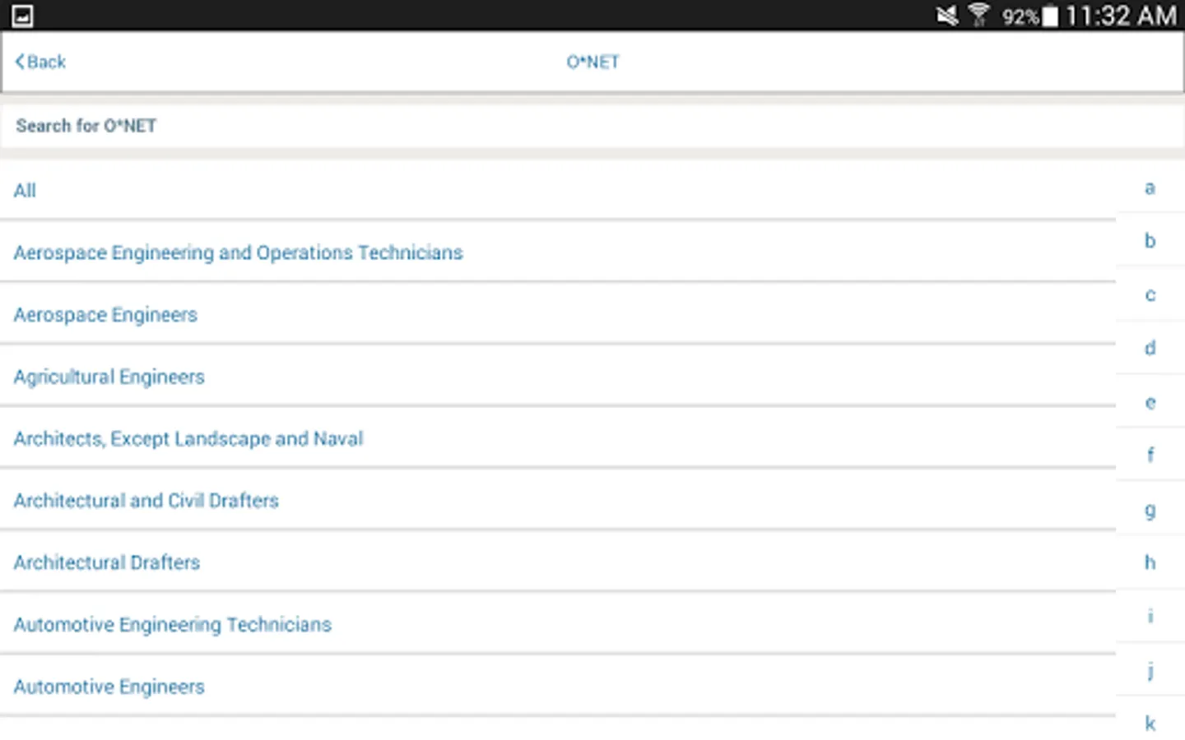1185x740 pixels.
Task: Tap the battery indicator icon
Action: [x=1050, y=16]
